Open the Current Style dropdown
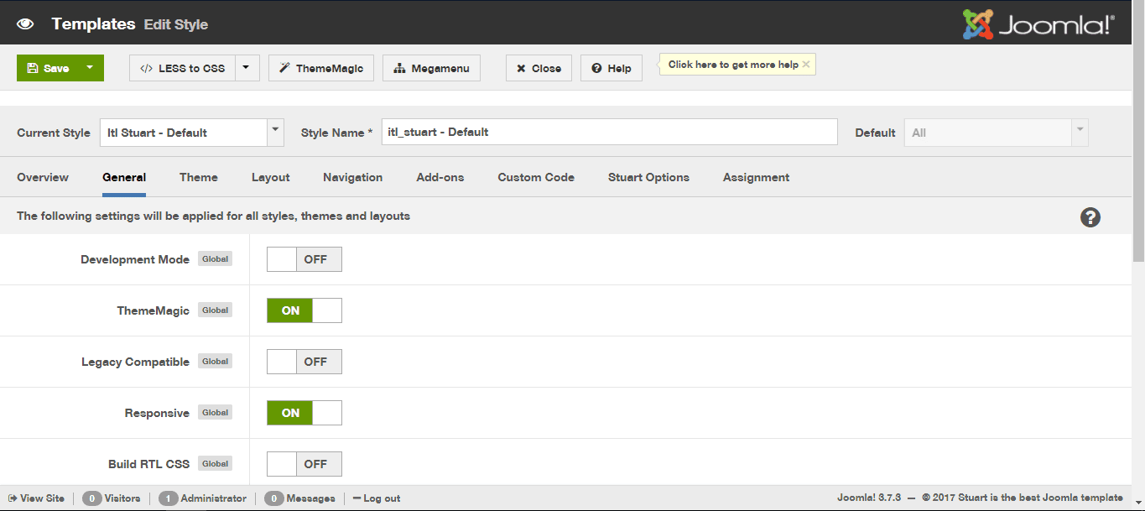1145x511 pixels. (191, 133)
